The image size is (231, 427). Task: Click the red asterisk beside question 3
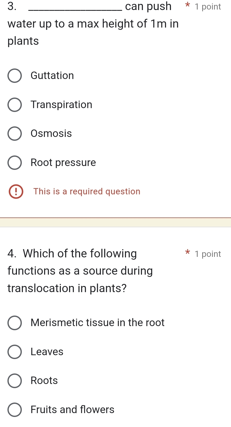187,6
